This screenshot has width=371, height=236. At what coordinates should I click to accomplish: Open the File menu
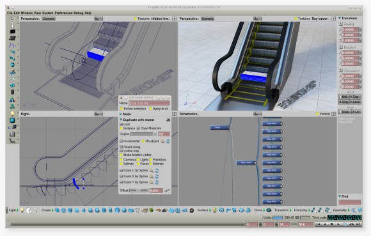[x=10, y=13]
